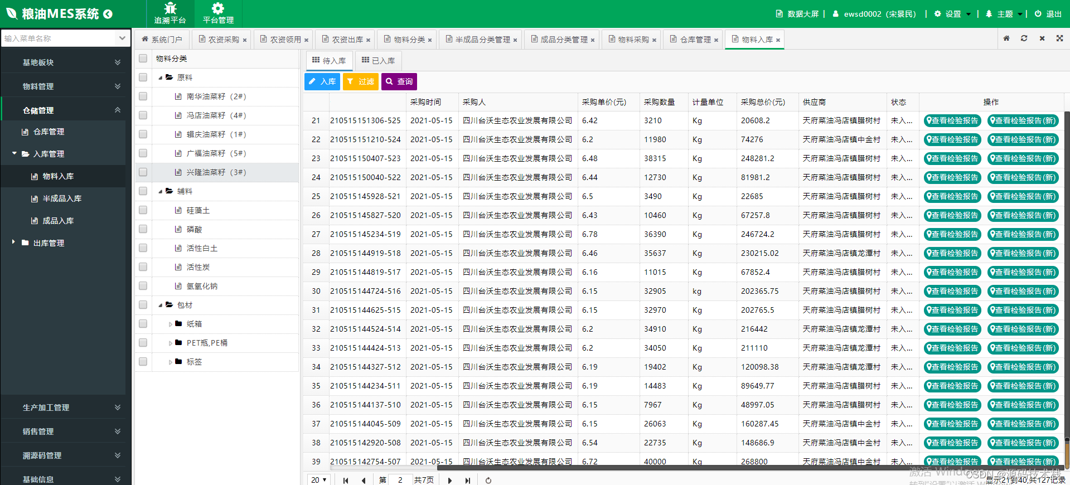The width and height of the screenshot is (1070, 485).
Task: Check the 辅料 category checkbox
Action: 143,191
